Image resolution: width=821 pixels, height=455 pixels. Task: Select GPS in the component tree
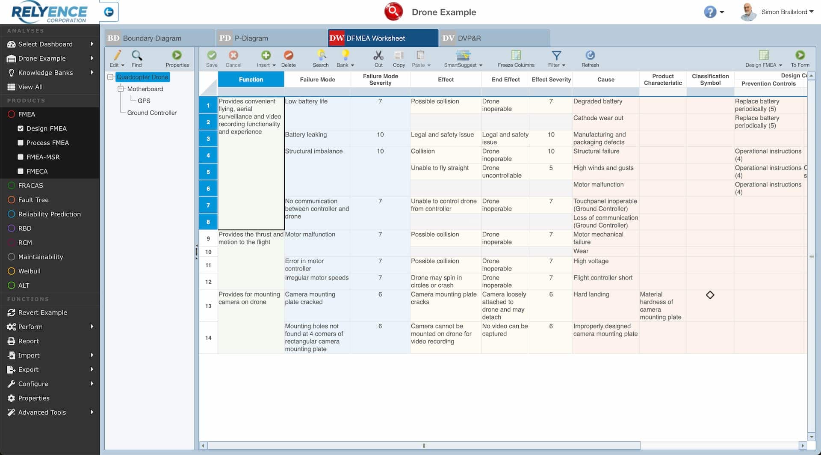coord(144,101)
